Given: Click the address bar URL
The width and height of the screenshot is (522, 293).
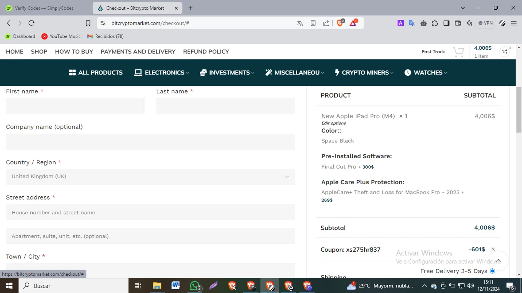Looking at the screenshot, I should point(150,23).
